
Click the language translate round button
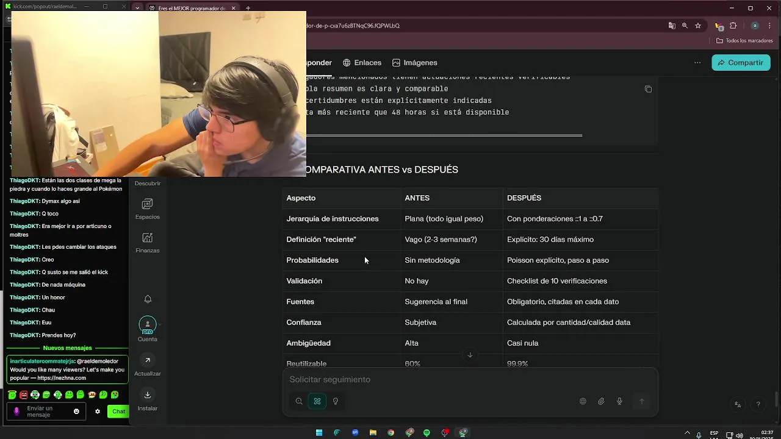point(738,404)
